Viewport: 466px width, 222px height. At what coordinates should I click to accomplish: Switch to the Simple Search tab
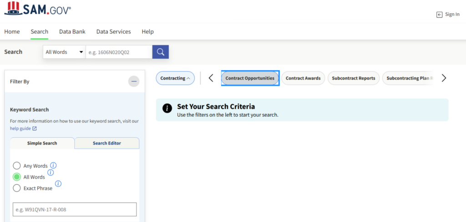click(42, 143)
